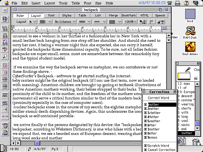This screenshot has height=152, width=203.
Task: Click scroll down arrow in speech list
Action: pos(197,128)
